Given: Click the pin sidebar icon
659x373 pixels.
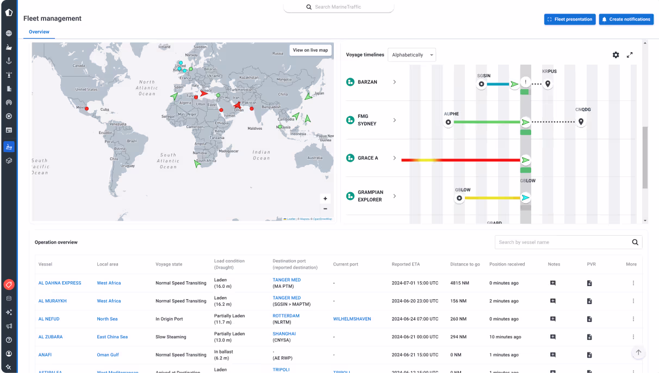Looking at the screenshot, I should pyautogui.click(x=9, y=368).
